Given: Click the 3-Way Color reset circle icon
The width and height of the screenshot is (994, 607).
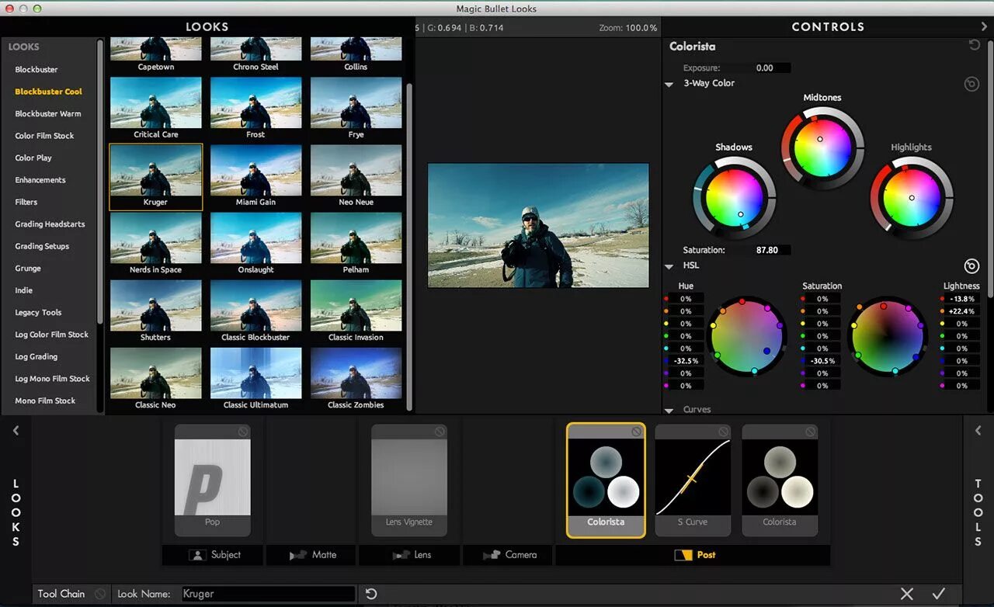Looking at the screenshot, I should pos(971,84).
